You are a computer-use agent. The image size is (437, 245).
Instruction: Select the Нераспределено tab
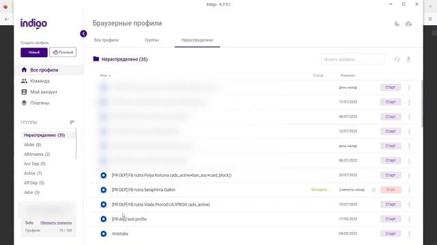pos(197,40)
